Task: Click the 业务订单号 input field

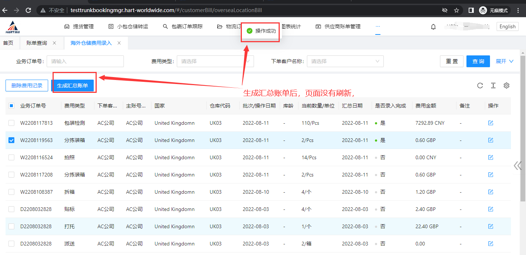Action: pyautogui.click(x=85, y=61)
